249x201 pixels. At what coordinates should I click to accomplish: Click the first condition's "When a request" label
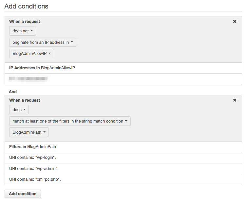25,21
